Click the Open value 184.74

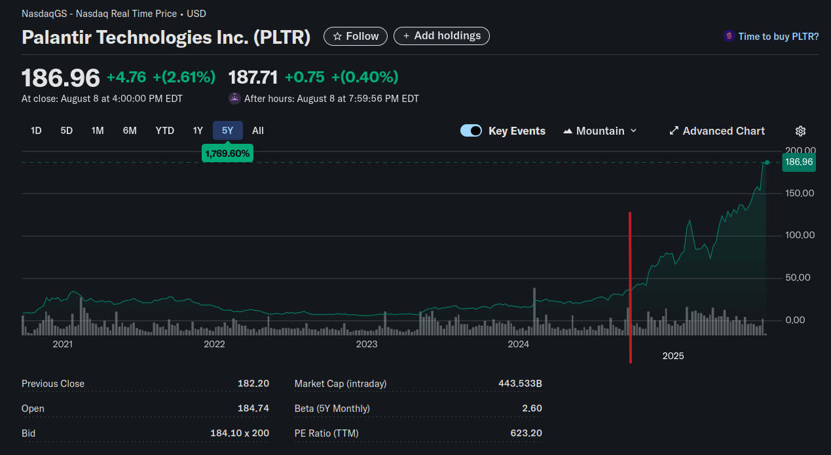pos(253,409)
